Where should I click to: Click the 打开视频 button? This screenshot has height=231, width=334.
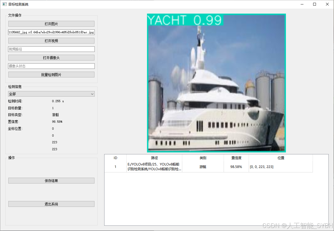pyautogui.click(x=51, y=41)
